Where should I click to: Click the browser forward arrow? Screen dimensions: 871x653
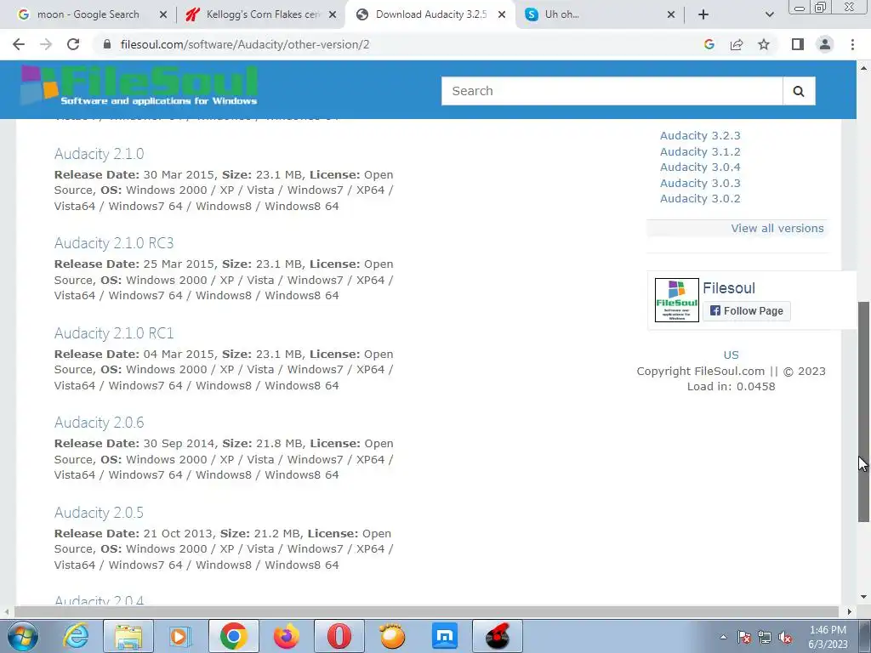click(46, 44)
